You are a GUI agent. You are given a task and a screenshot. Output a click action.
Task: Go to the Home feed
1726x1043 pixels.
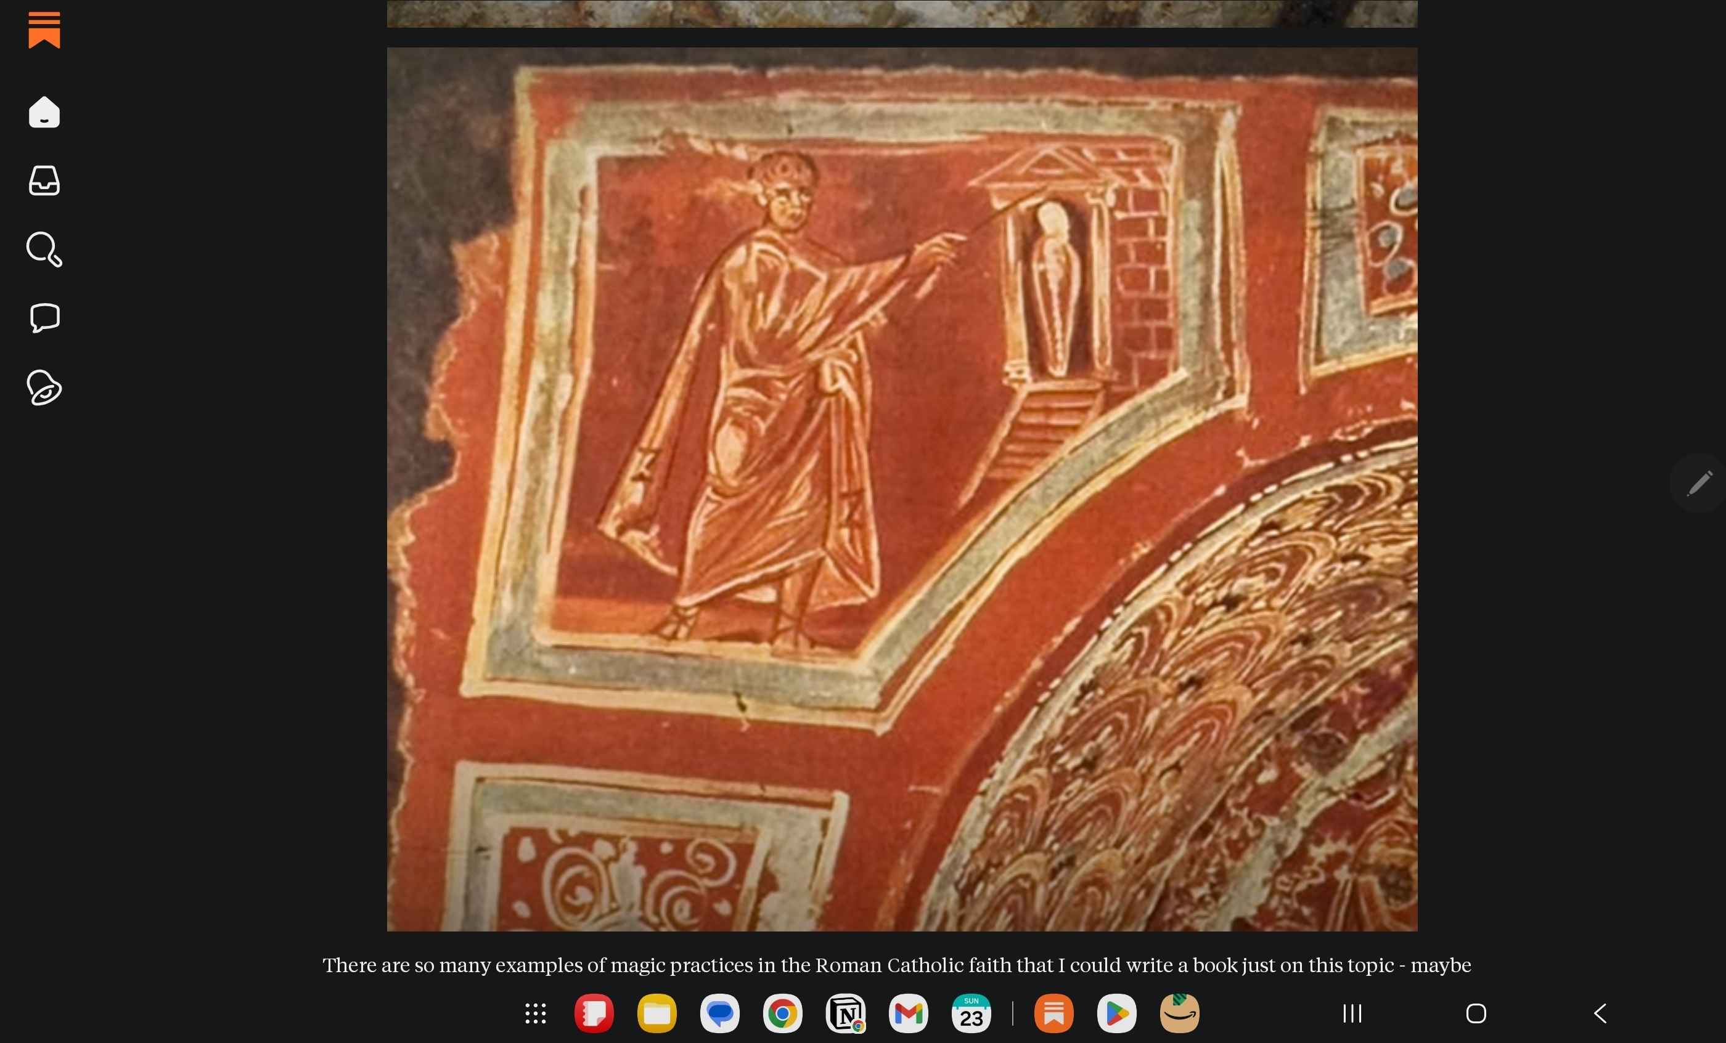click(44, 112)
